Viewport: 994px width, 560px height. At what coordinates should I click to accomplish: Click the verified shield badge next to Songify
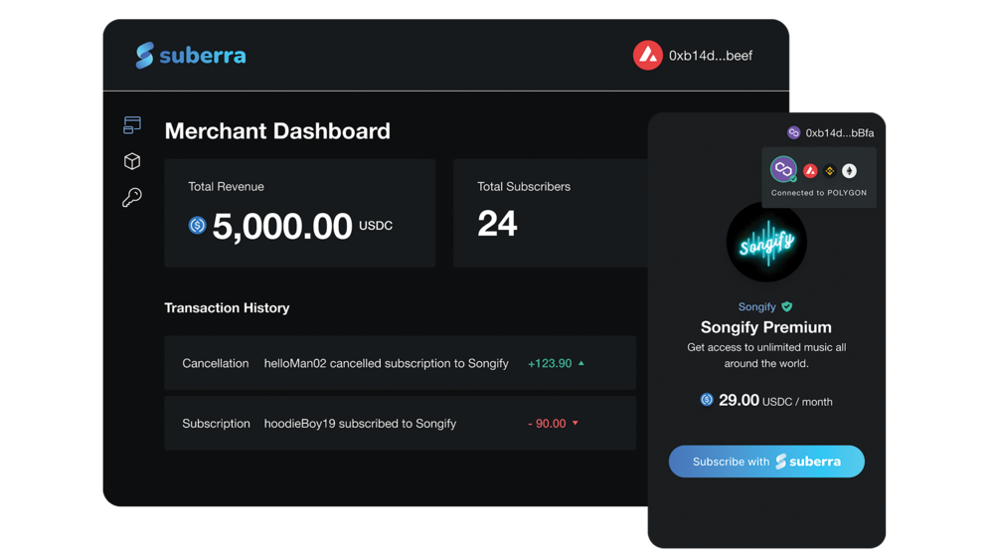[786, 307]
